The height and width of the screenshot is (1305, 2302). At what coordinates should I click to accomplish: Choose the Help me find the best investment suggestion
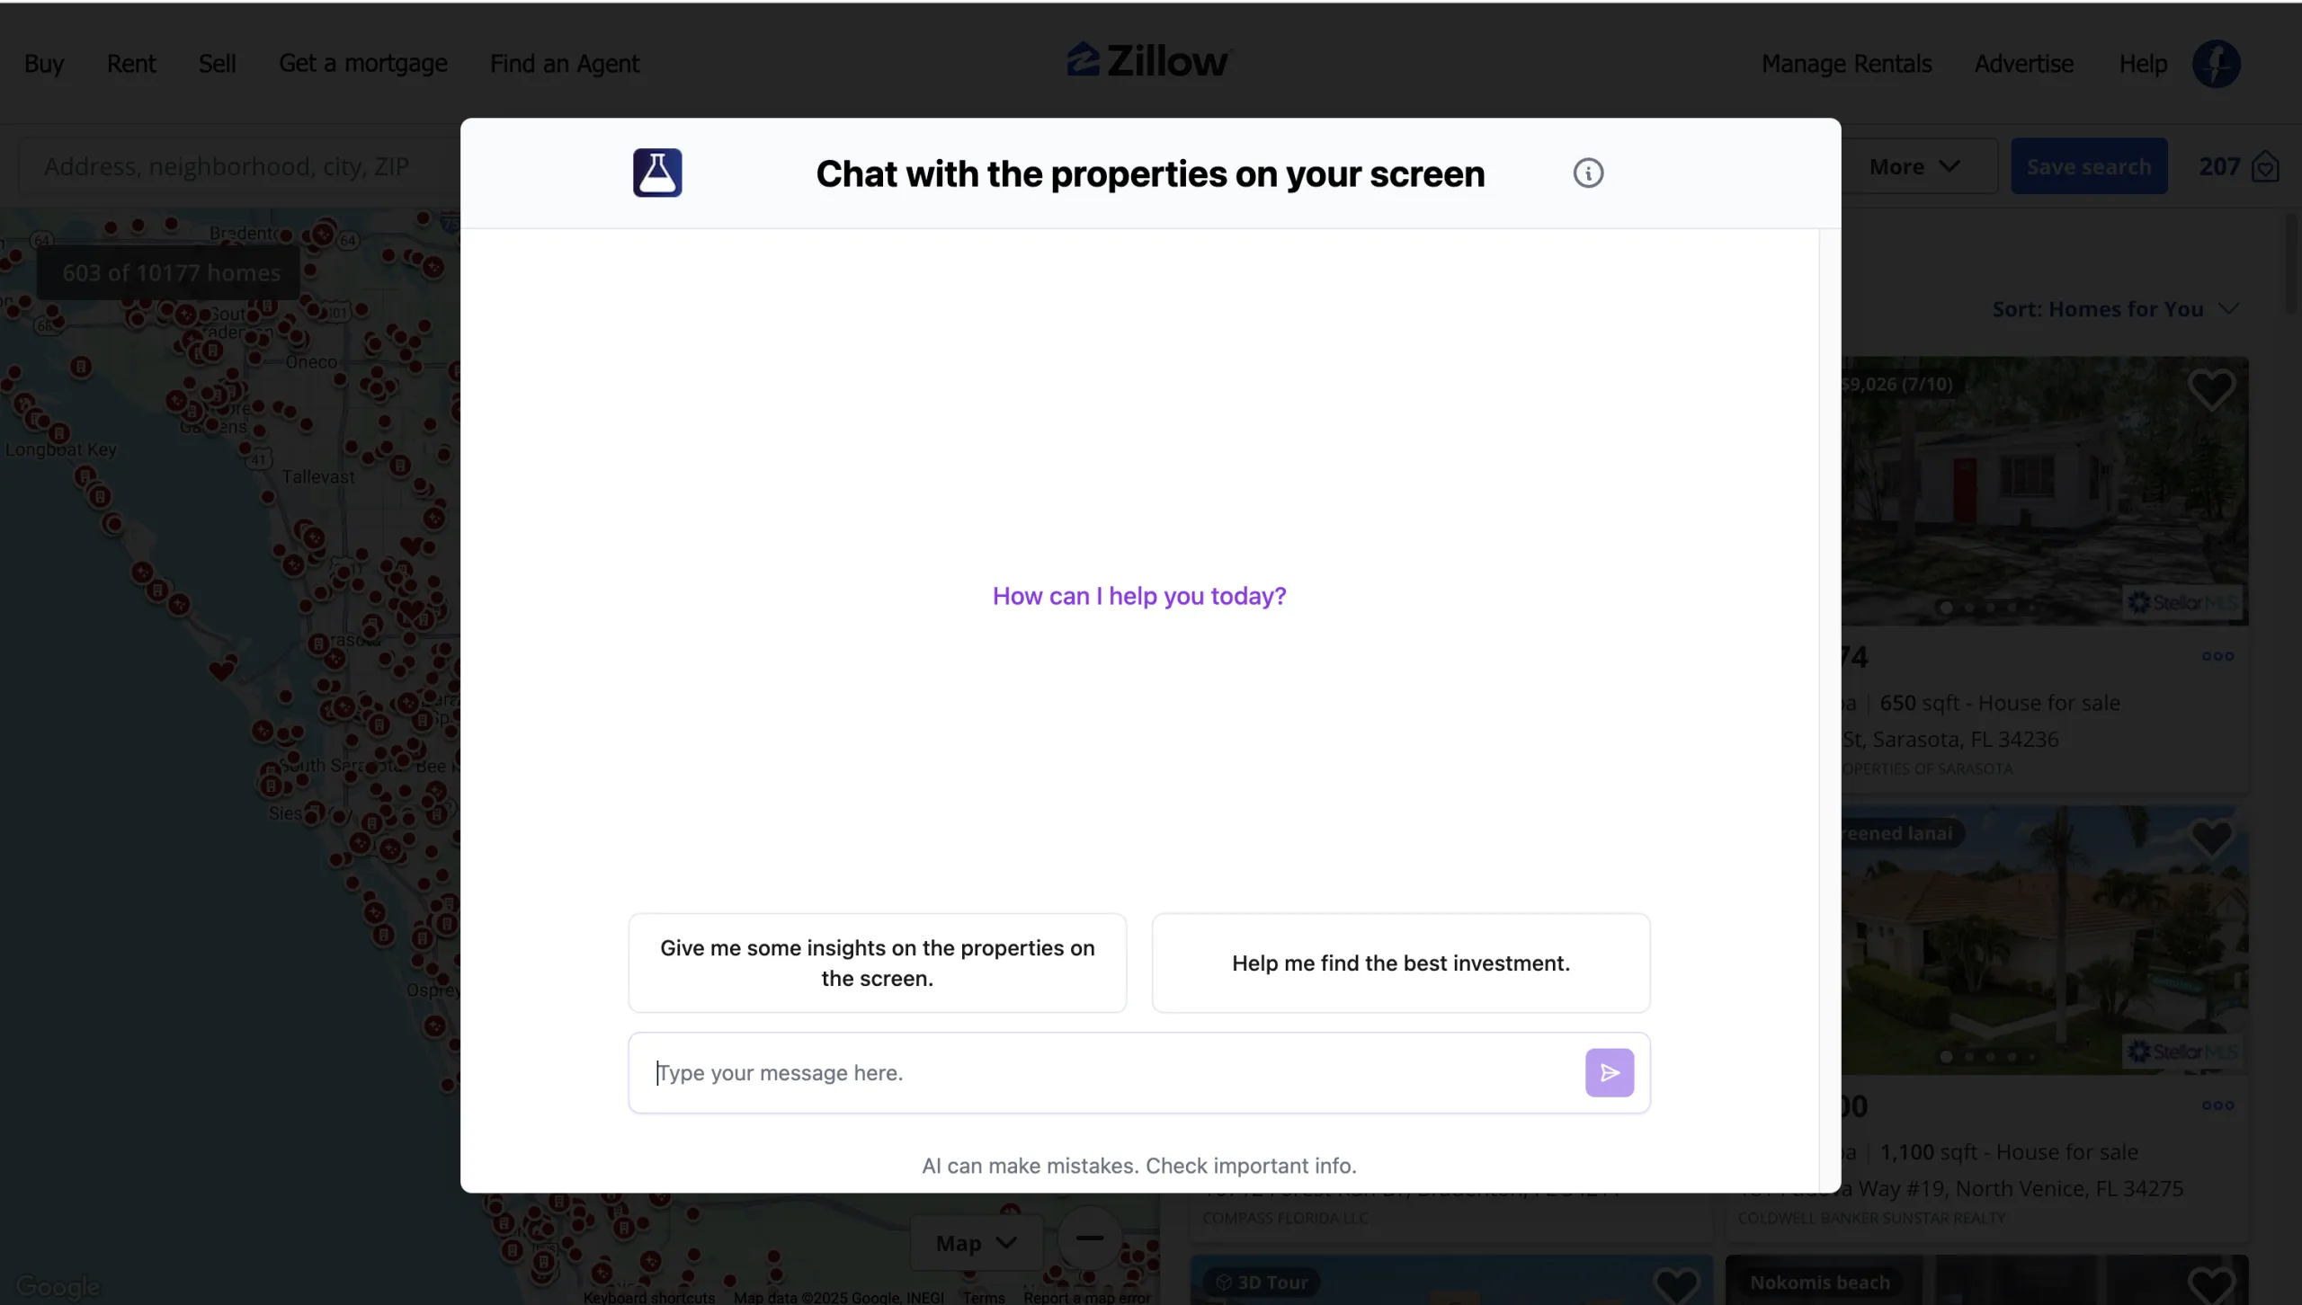pos(1400,963)
